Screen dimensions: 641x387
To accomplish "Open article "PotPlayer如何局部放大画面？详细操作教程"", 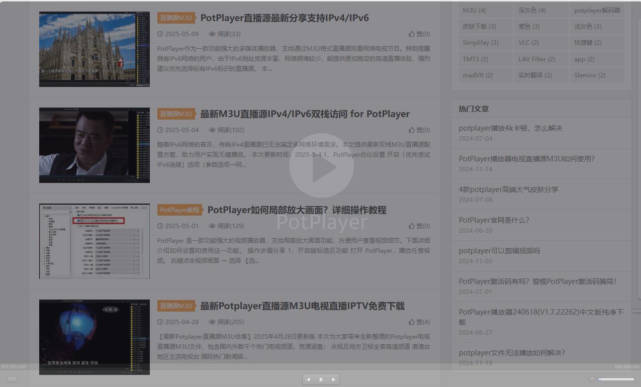I will [297, 210].
